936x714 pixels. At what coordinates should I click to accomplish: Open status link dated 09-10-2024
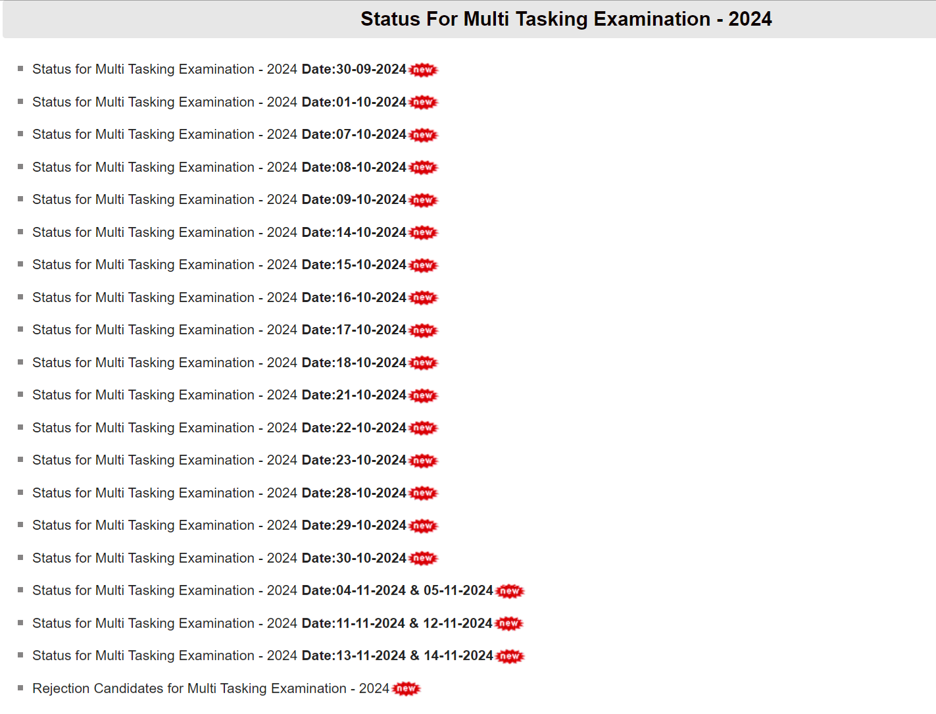219,199
